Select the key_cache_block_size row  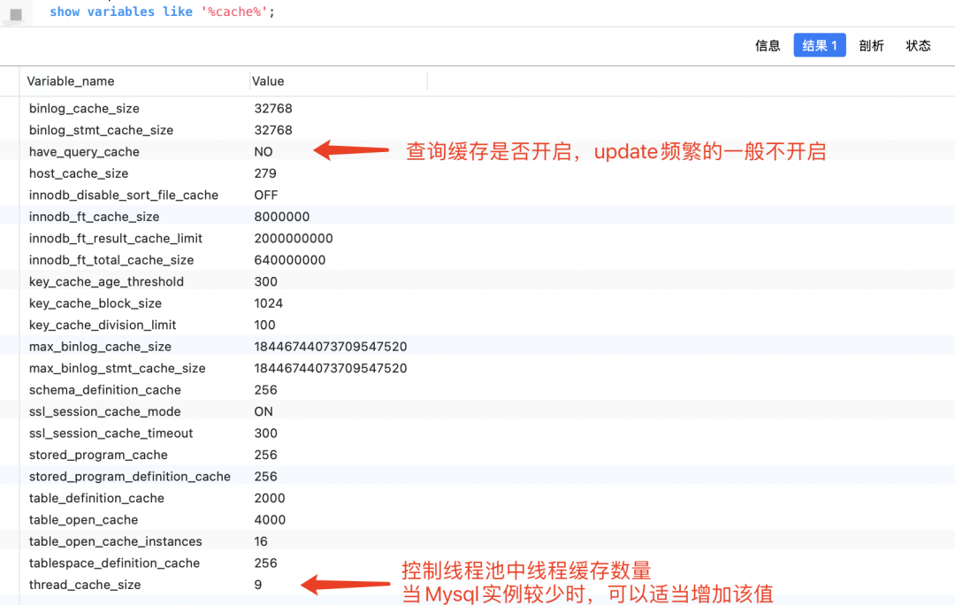95,303
